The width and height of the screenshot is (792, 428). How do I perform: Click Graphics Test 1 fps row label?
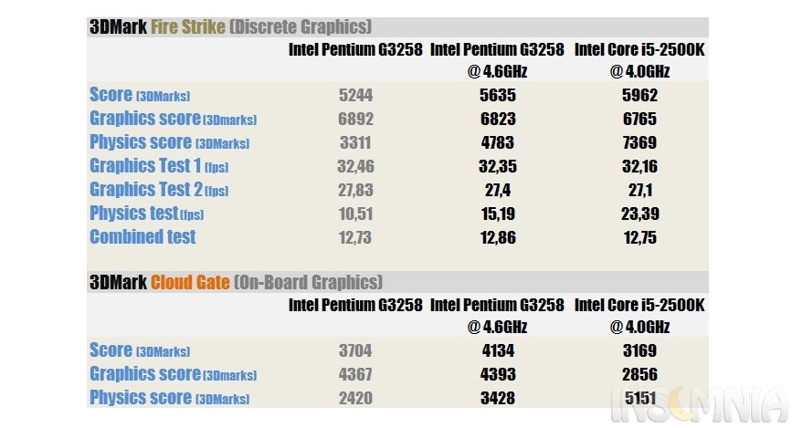coord(159,166)
